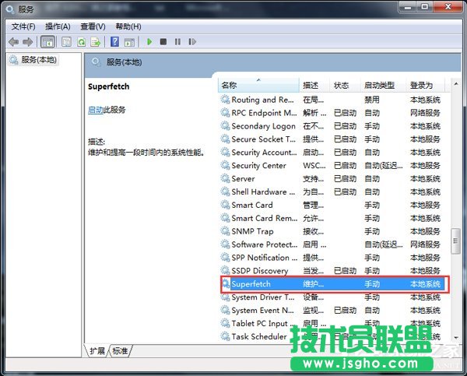Select the RPC Endpoint M... service name
The width and height of the screenshot is (467, 376).
click(x=264, y=113)
